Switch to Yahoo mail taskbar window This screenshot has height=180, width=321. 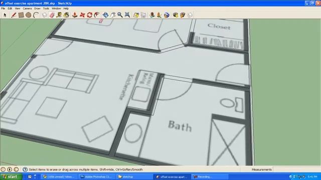click(60, 176)
